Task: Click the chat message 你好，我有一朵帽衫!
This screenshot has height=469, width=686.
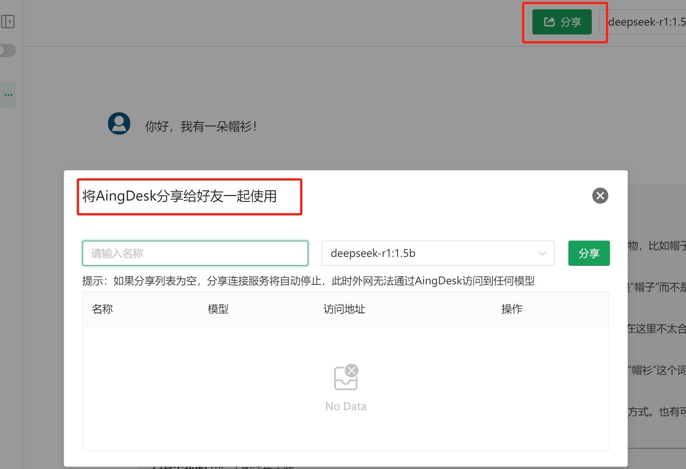Action: coord(200,126)
